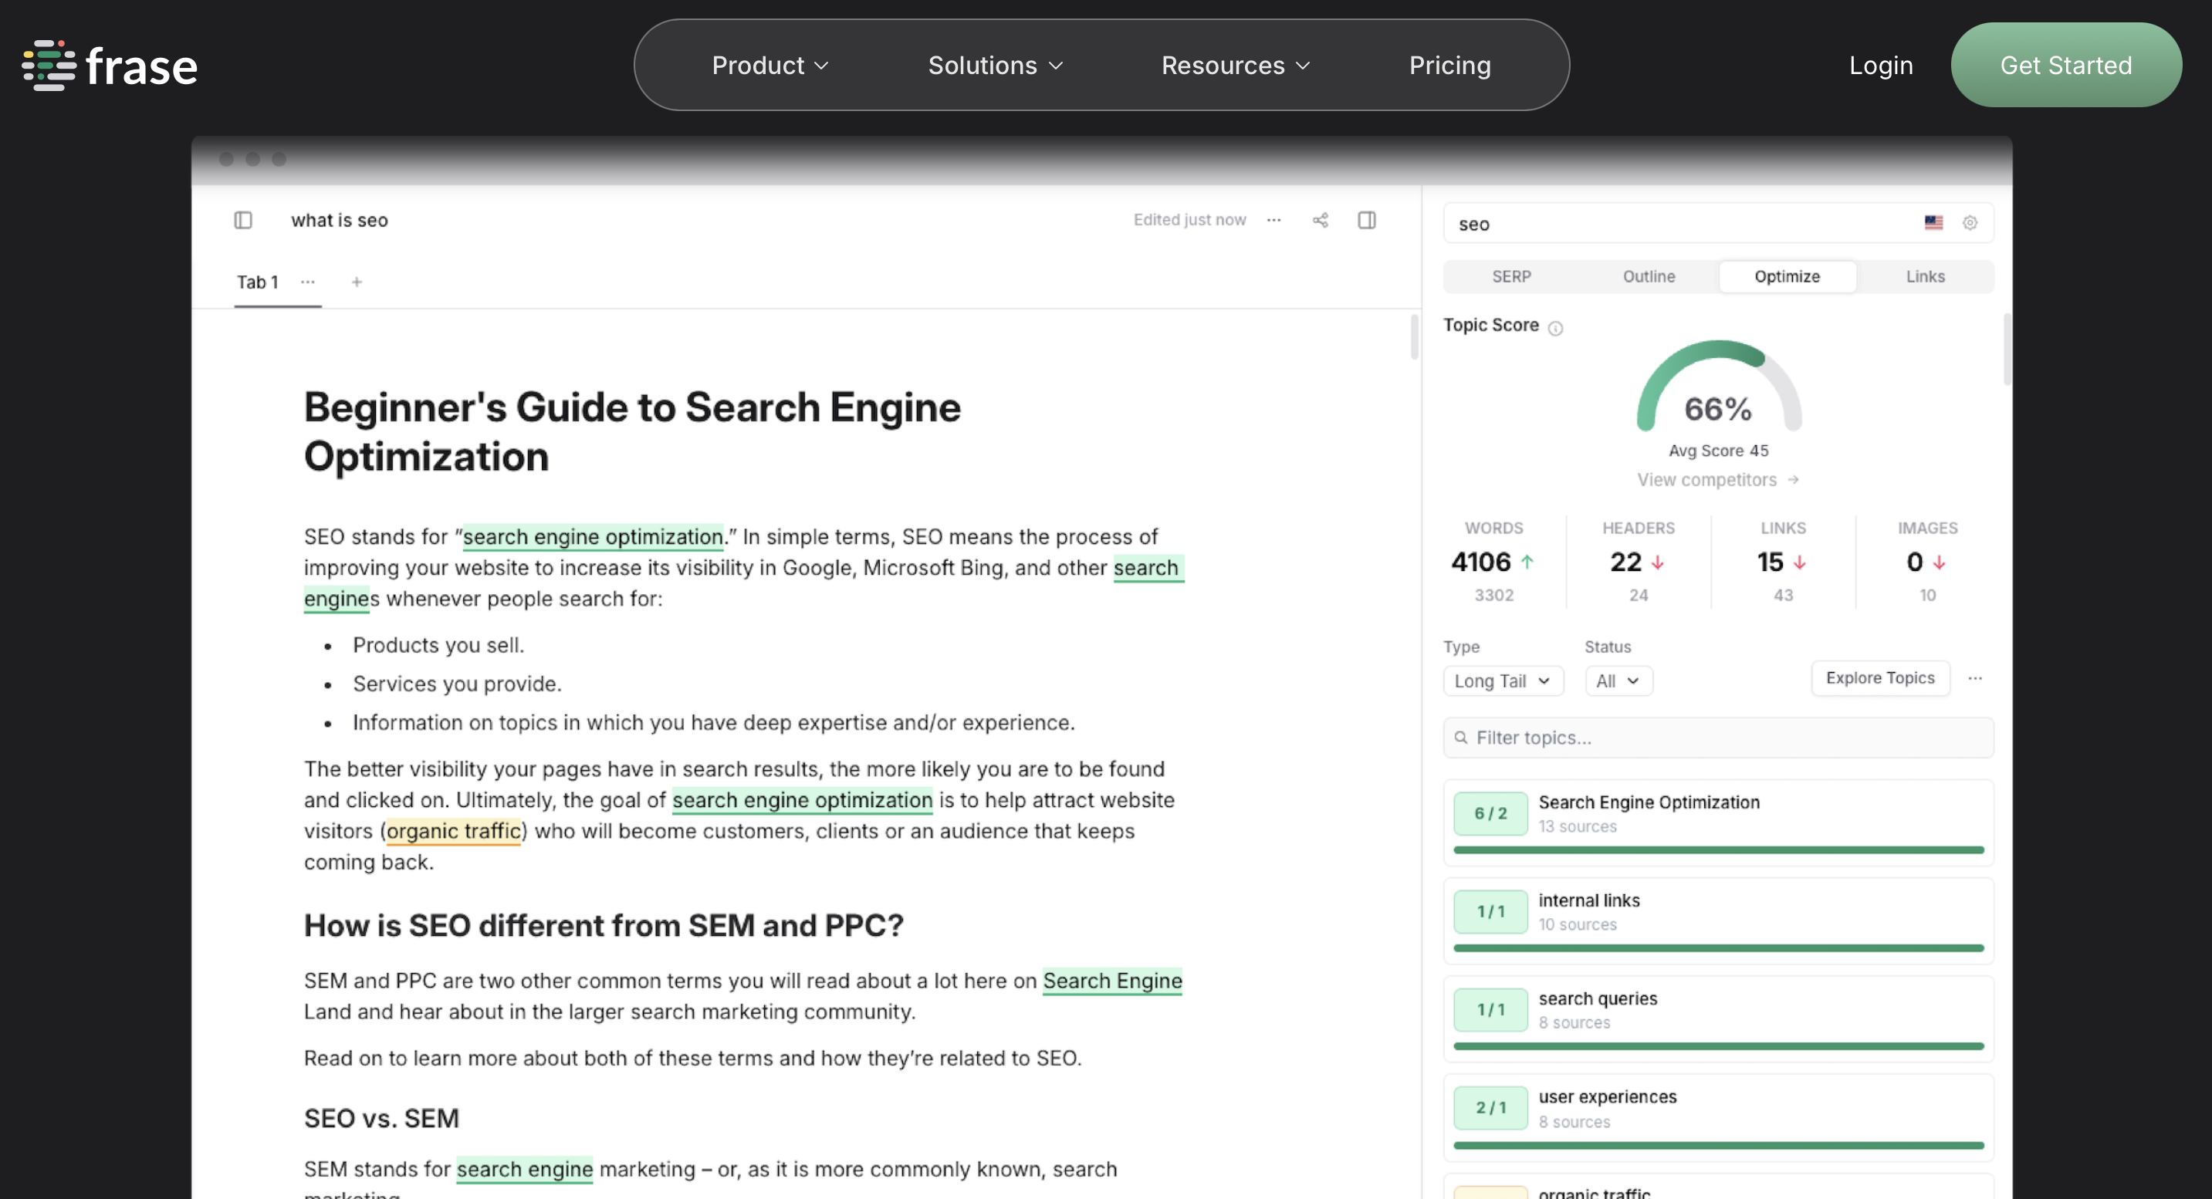Open Tab 1 options ellipsis
The image size is (2212, 1199).
pyautogui.click(x=307, y=282)
